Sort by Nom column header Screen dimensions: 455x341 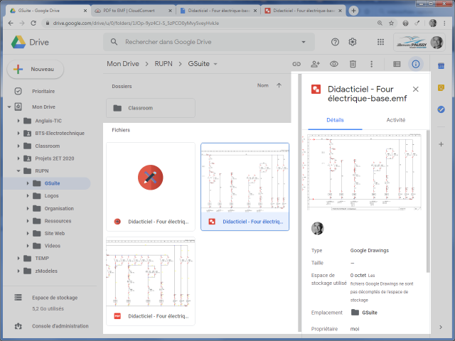point(262,85)
